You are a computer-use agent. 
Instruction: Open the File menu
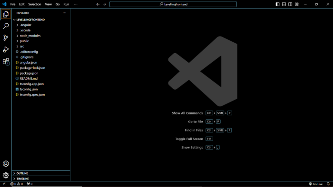[13, 4]
